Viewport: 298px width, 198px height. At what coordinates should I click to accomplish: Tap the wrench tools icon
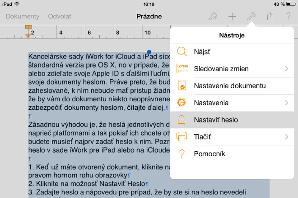coord(251,16)
